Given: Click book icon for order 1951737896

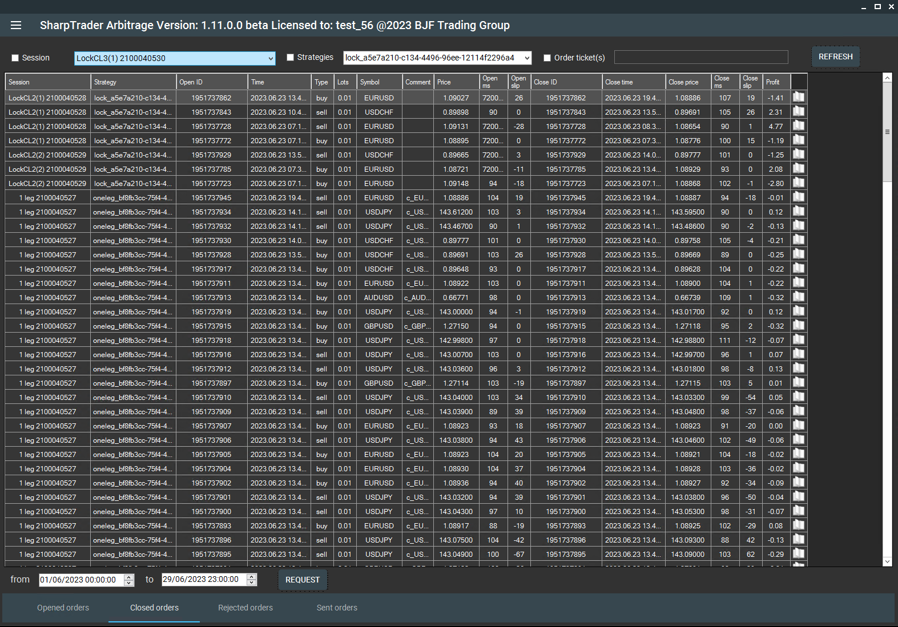Looking at the screenshot, I should click(799, 540).
